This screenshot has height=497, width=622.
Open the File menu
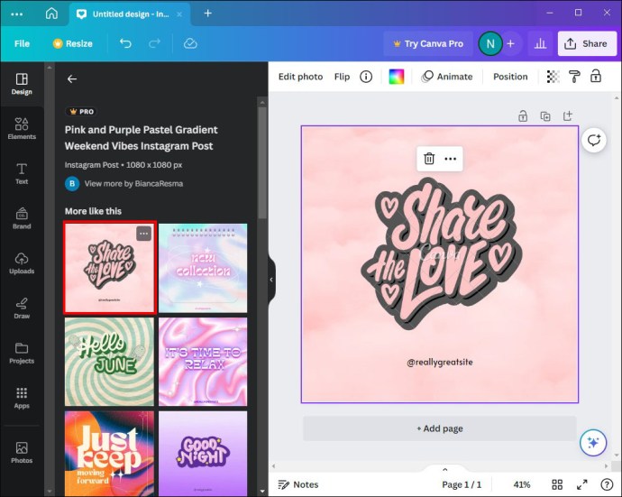pos(22,43)
